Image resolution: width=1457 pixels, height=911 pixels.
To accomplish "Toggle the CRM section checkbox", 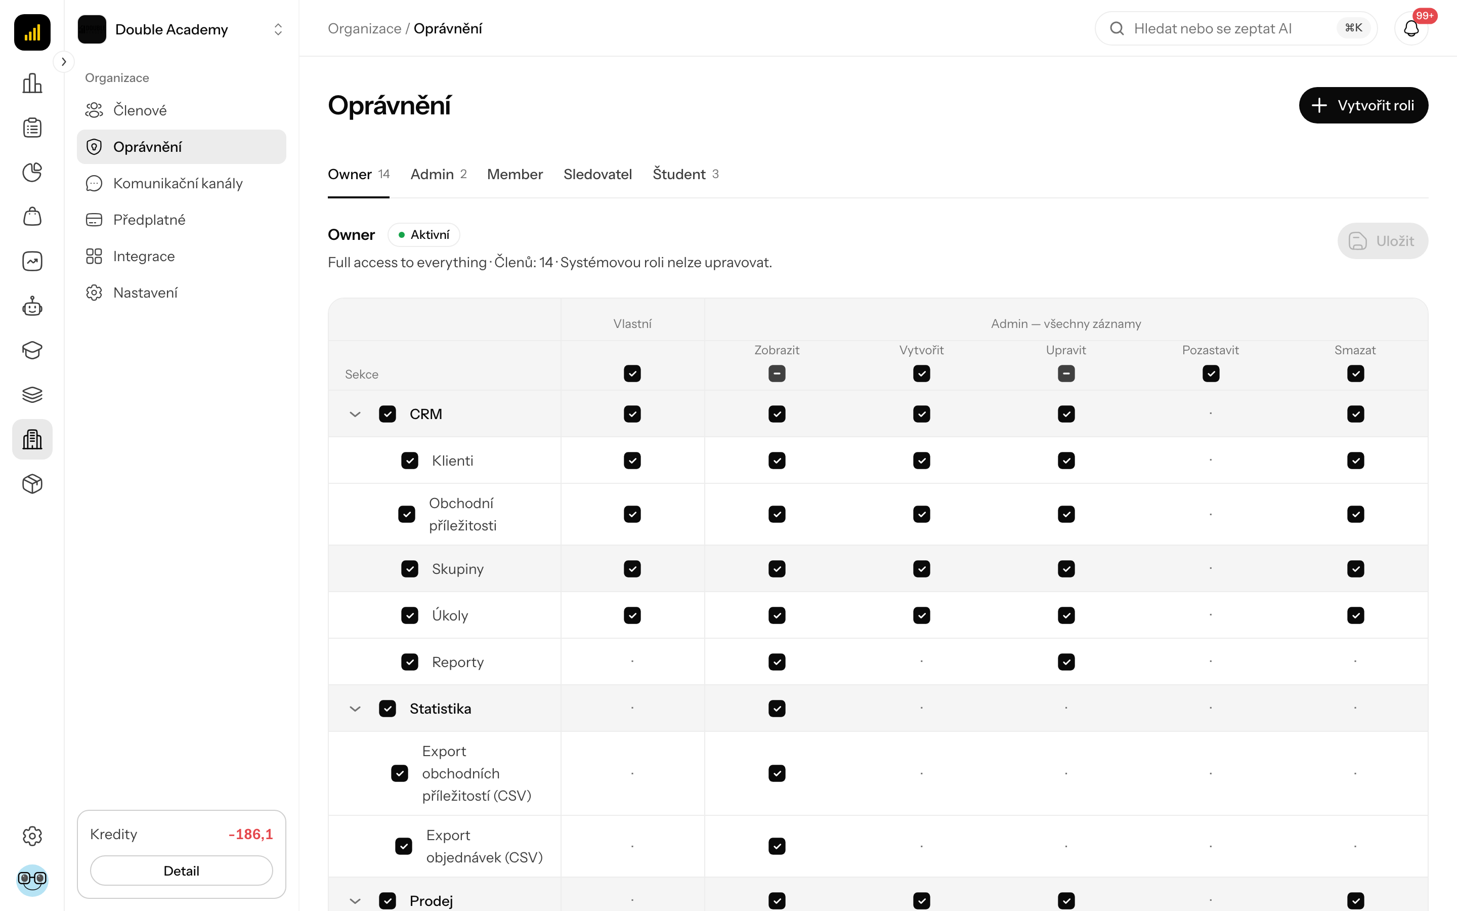I will click(387, 414).
